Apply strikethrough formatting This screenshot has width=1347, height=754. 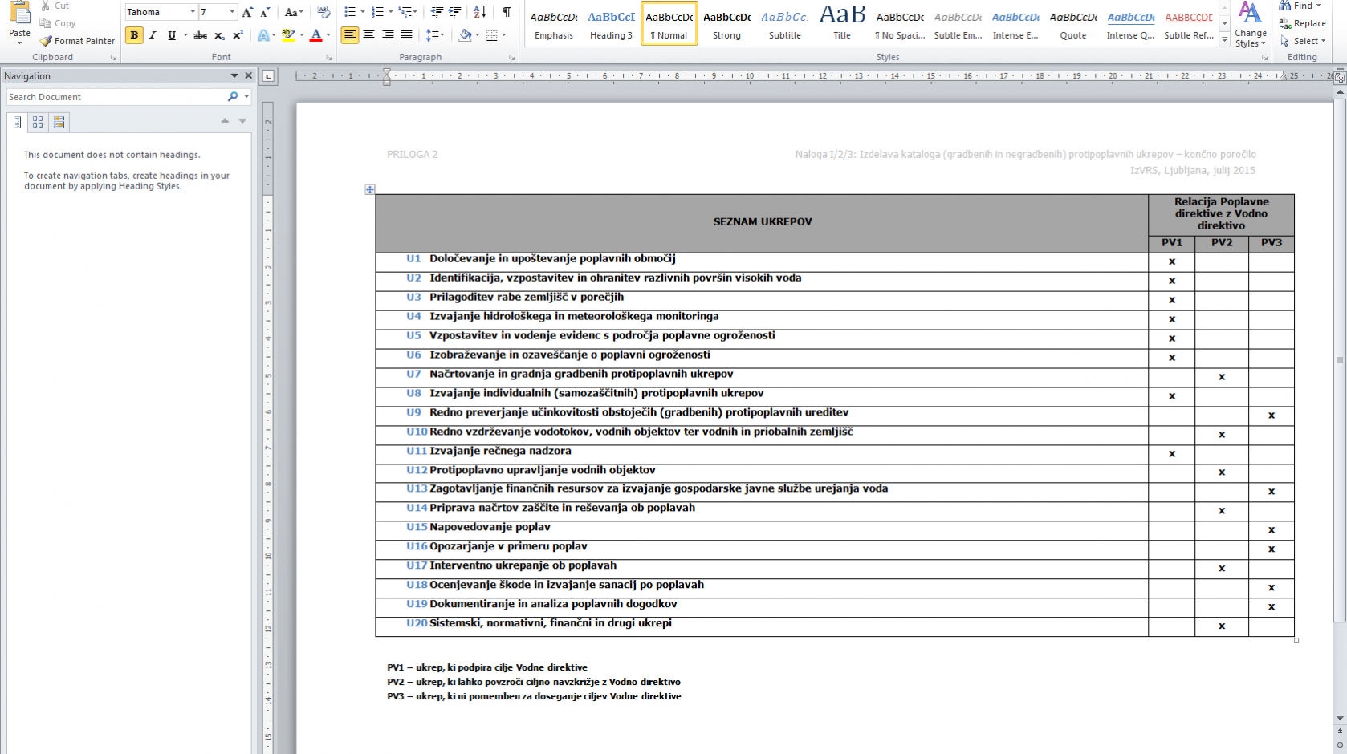click(201, 35)
